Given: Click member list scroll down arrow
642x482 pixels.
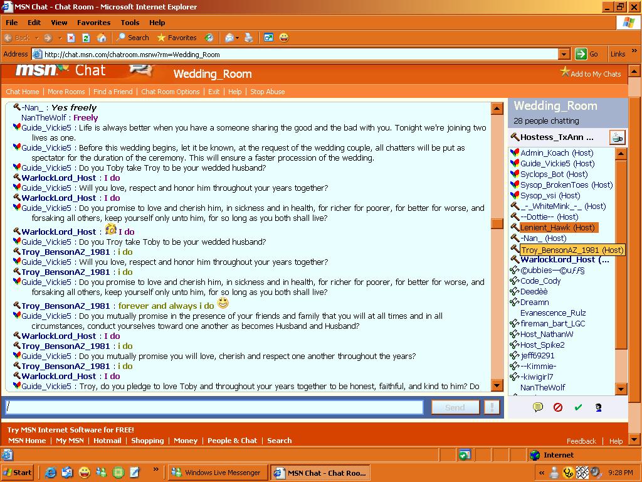Looking at the screenshot, I should coord(621,388).
